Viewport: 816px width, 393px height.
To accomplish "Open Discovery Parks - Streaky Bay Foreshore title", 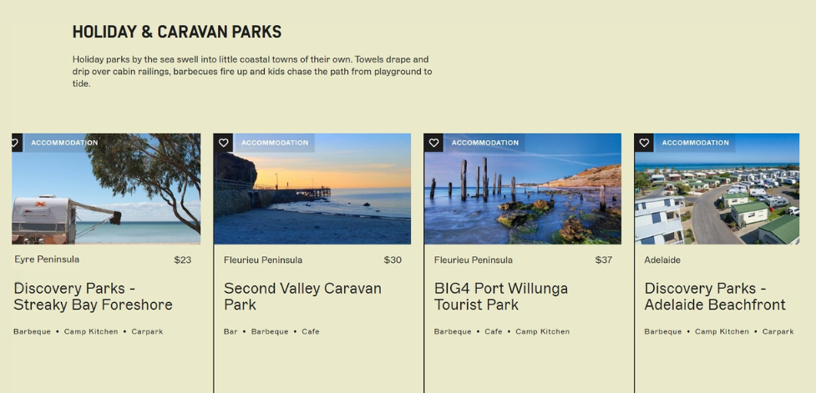I will coord(93,296).
